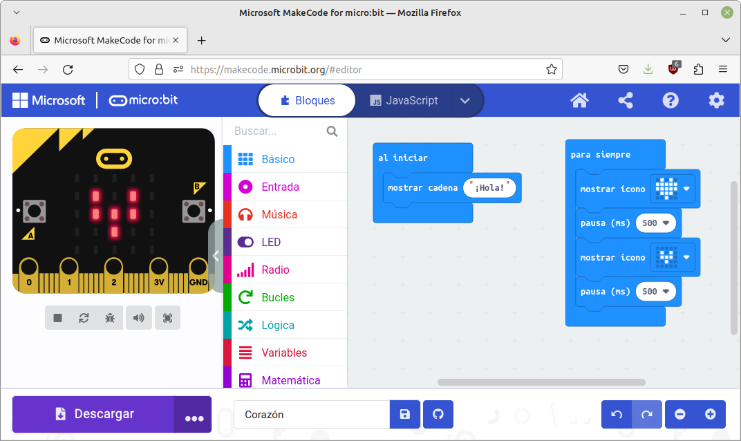Switch to the Bloques editor tab
The width and height of the screenshot is (741, 441).
coord(307,100)
